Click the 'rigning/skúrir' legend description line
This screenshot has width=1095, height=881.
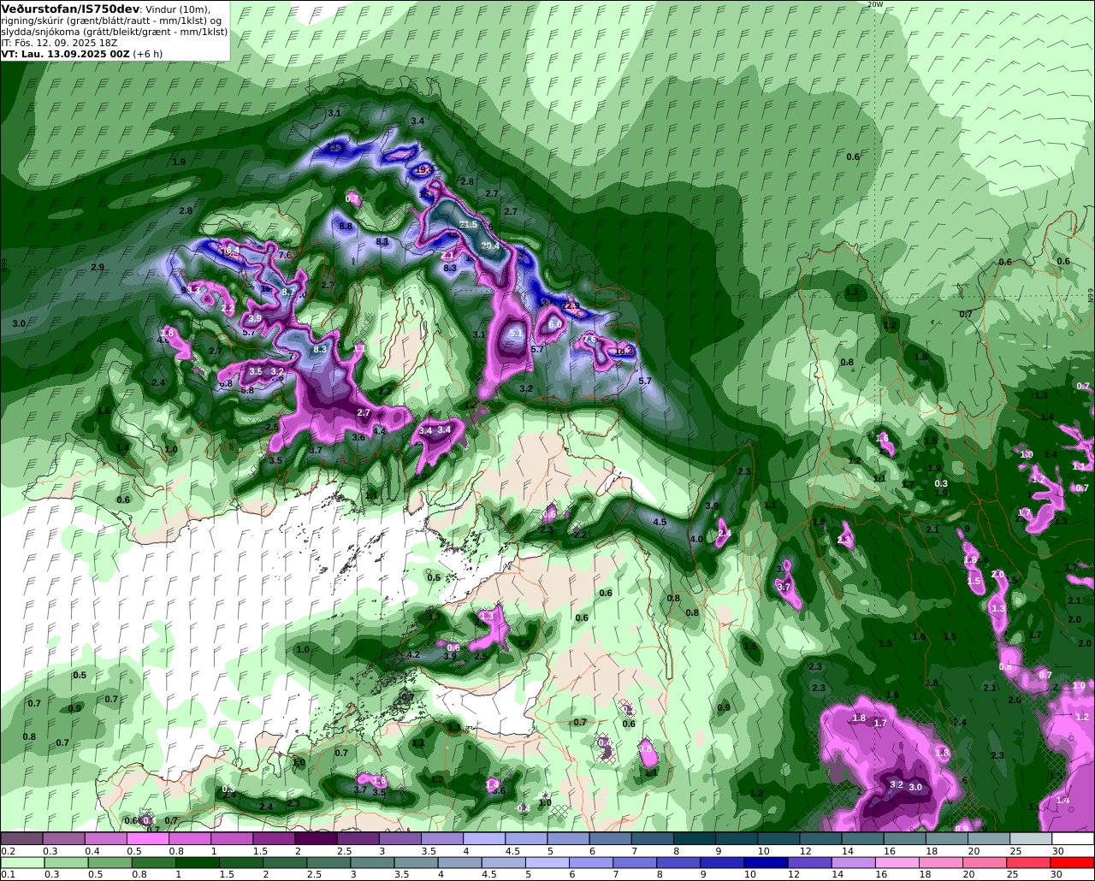(x=113, y=20)
